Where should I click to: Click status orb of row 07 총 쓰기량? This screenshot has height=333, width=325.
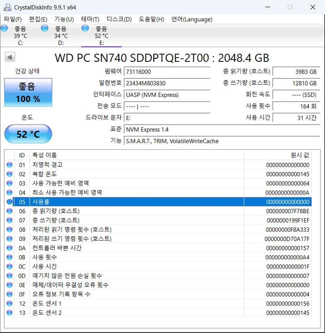[10, 220]
